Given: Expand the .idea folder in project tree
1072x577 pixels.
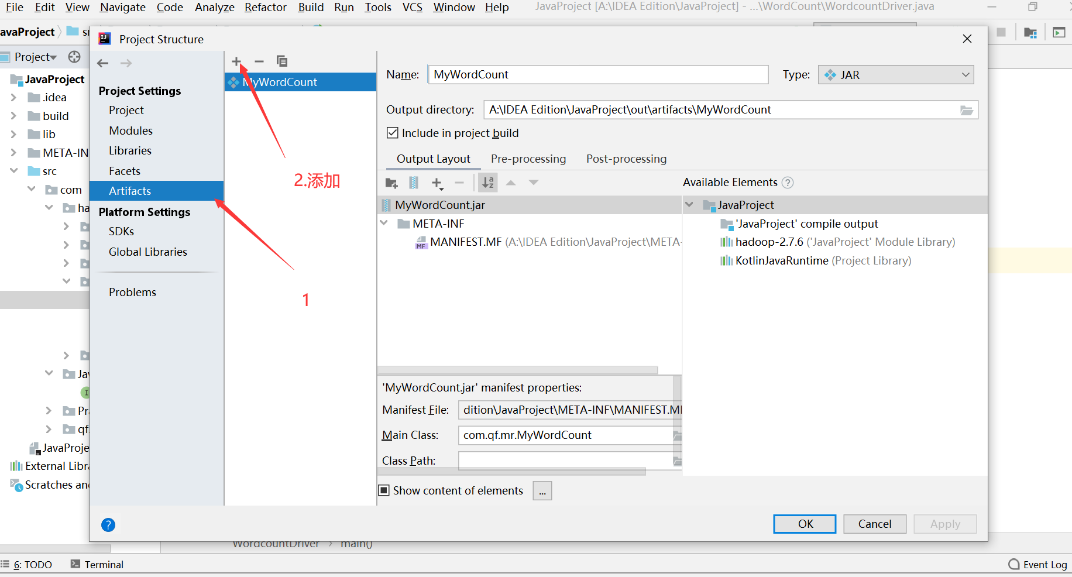Looking at the screenshot, I should (x=13, y=98).
